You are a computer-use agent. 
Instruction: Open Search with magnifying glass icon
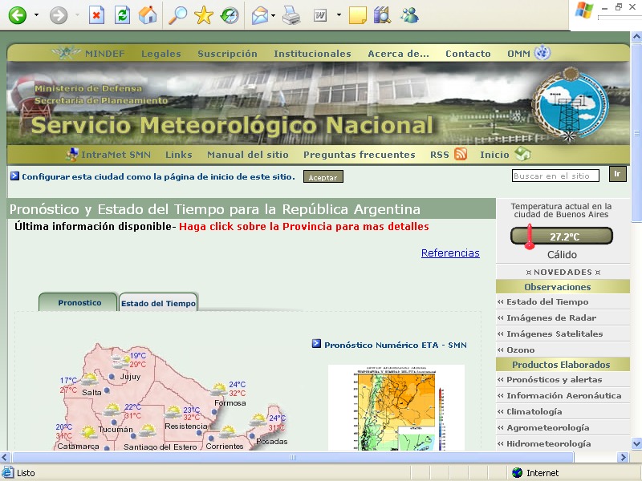[177, 15]
